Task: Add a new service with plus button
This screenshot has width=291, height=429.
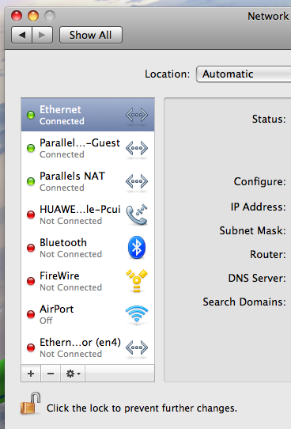Action: pos(31,373)
